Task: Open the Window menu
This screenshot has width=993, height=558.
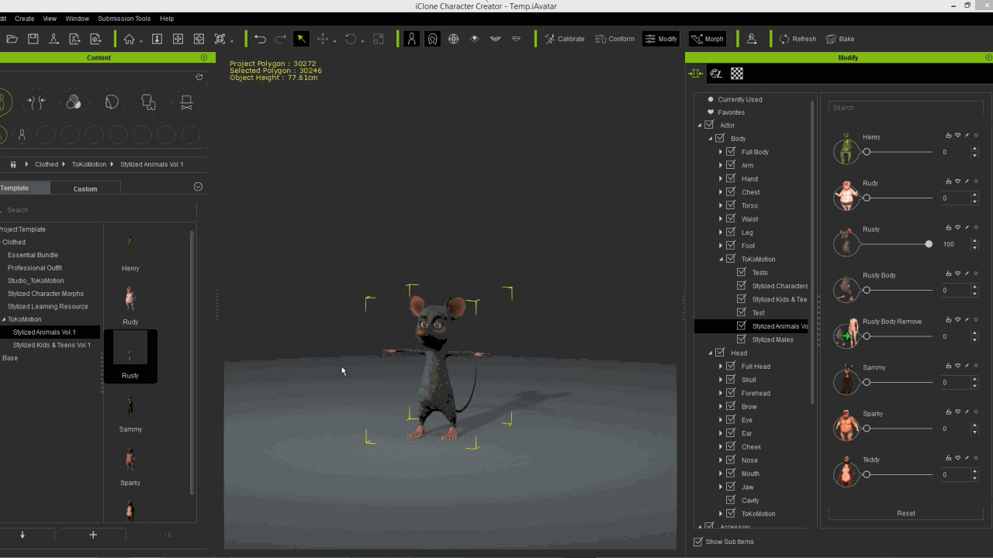Action: 78,19
